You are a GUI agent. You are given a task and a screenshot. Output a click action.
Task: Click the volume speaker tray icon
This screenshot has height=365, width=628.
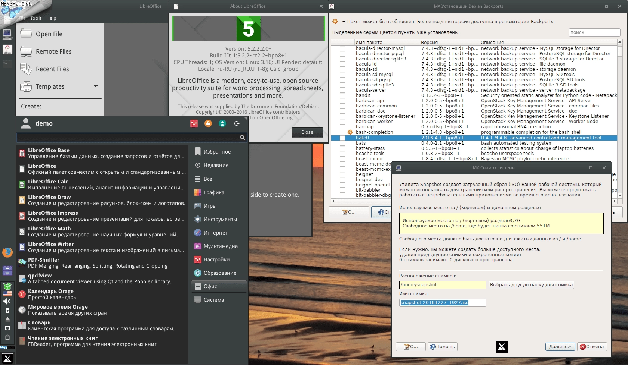pos(7,301)
